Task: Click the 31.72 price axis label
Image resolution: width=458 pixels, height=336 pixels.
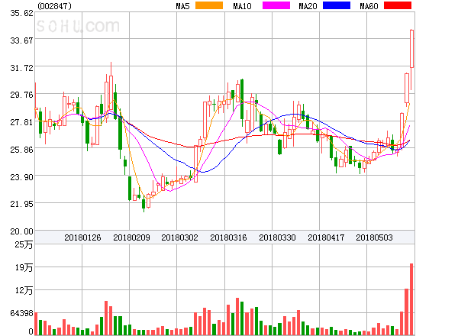Action: point(21,68)
